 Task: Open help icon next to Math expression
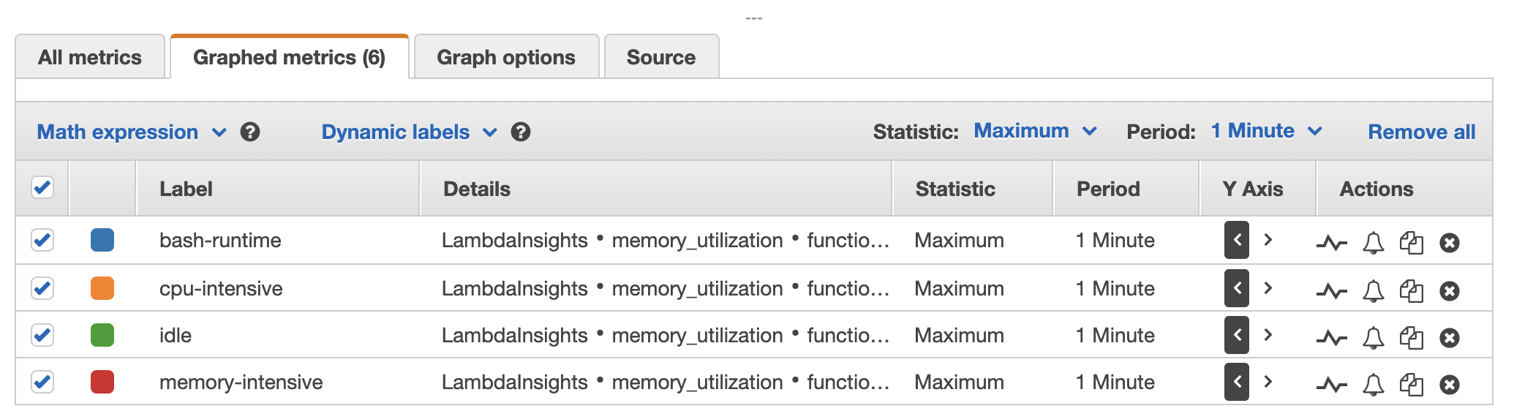(x=250, y=132)
